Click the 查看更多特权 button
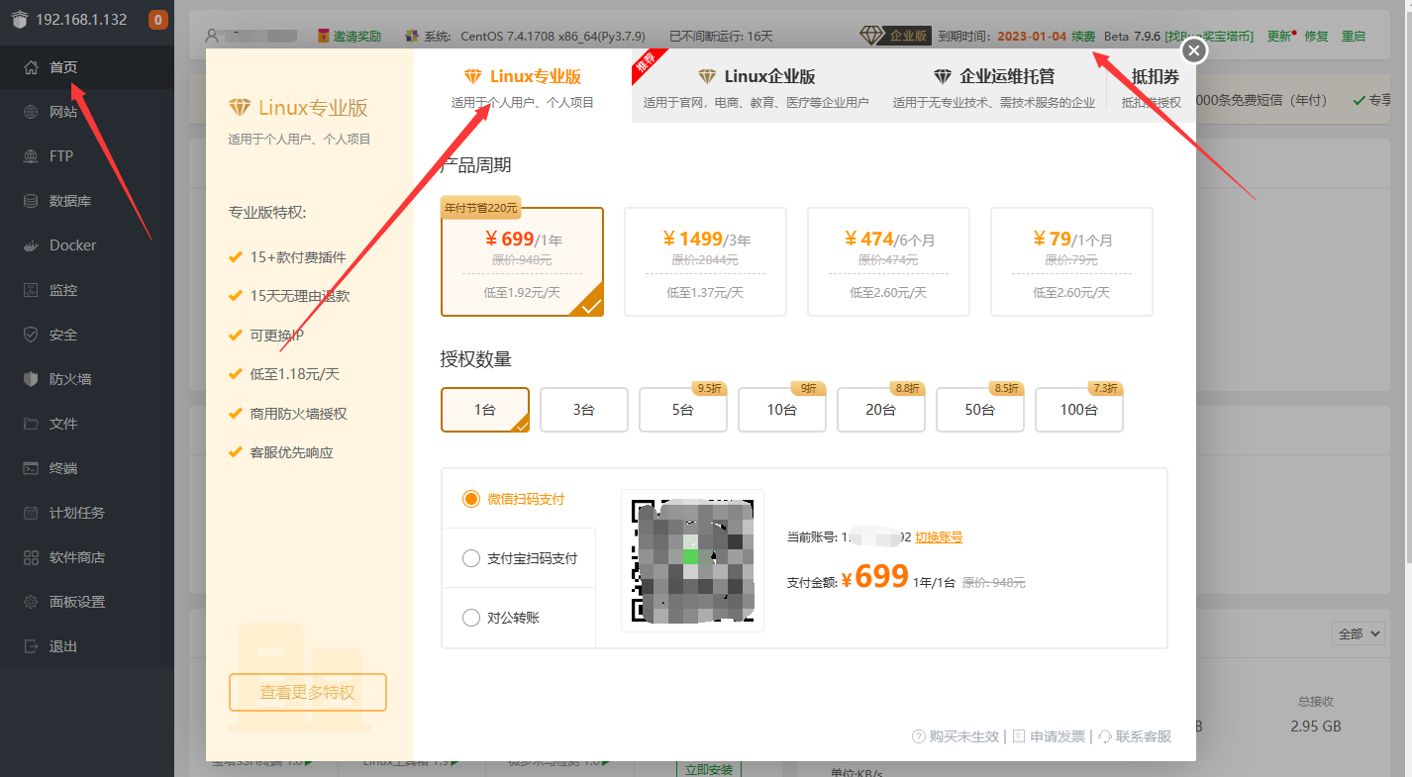Image resolution: width=1412 pixels, height=777 pixels. pyautogui.click(x=307, y=692)
